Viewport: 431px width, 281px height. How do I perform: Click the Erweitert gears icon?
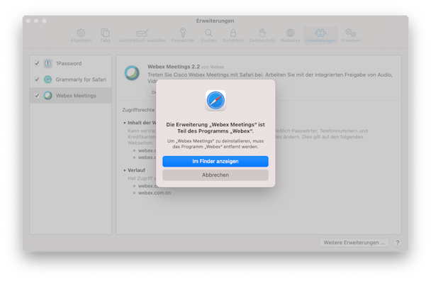tap(350, 33)
